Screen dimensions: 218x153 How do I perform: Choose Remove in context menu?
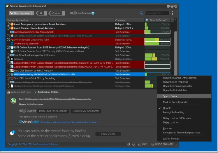[x=167, y=128]
